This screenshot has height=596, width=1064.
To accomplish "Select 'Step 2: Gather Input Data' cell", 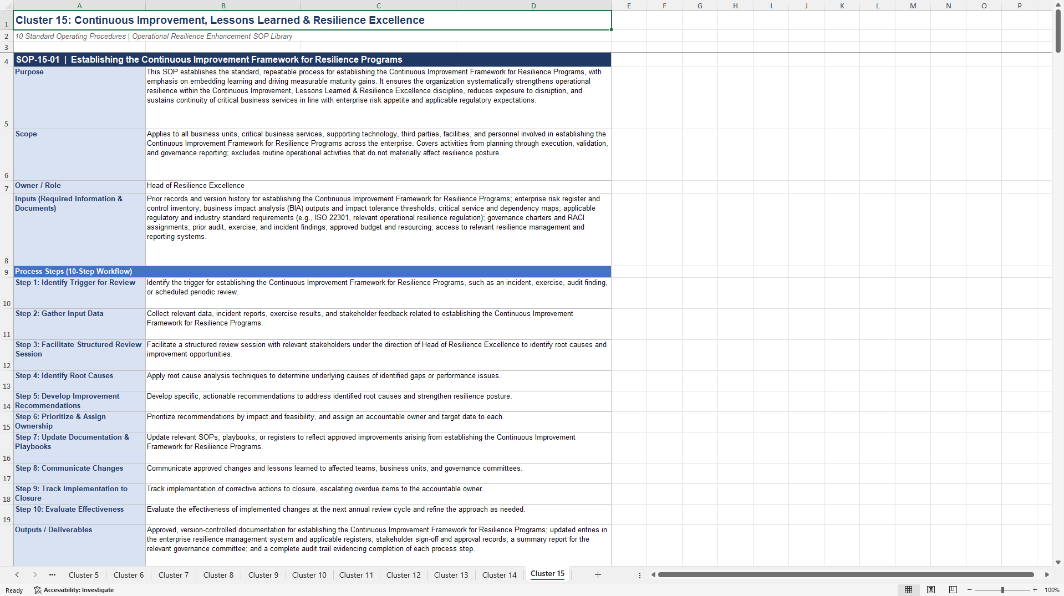I will 79,324.
